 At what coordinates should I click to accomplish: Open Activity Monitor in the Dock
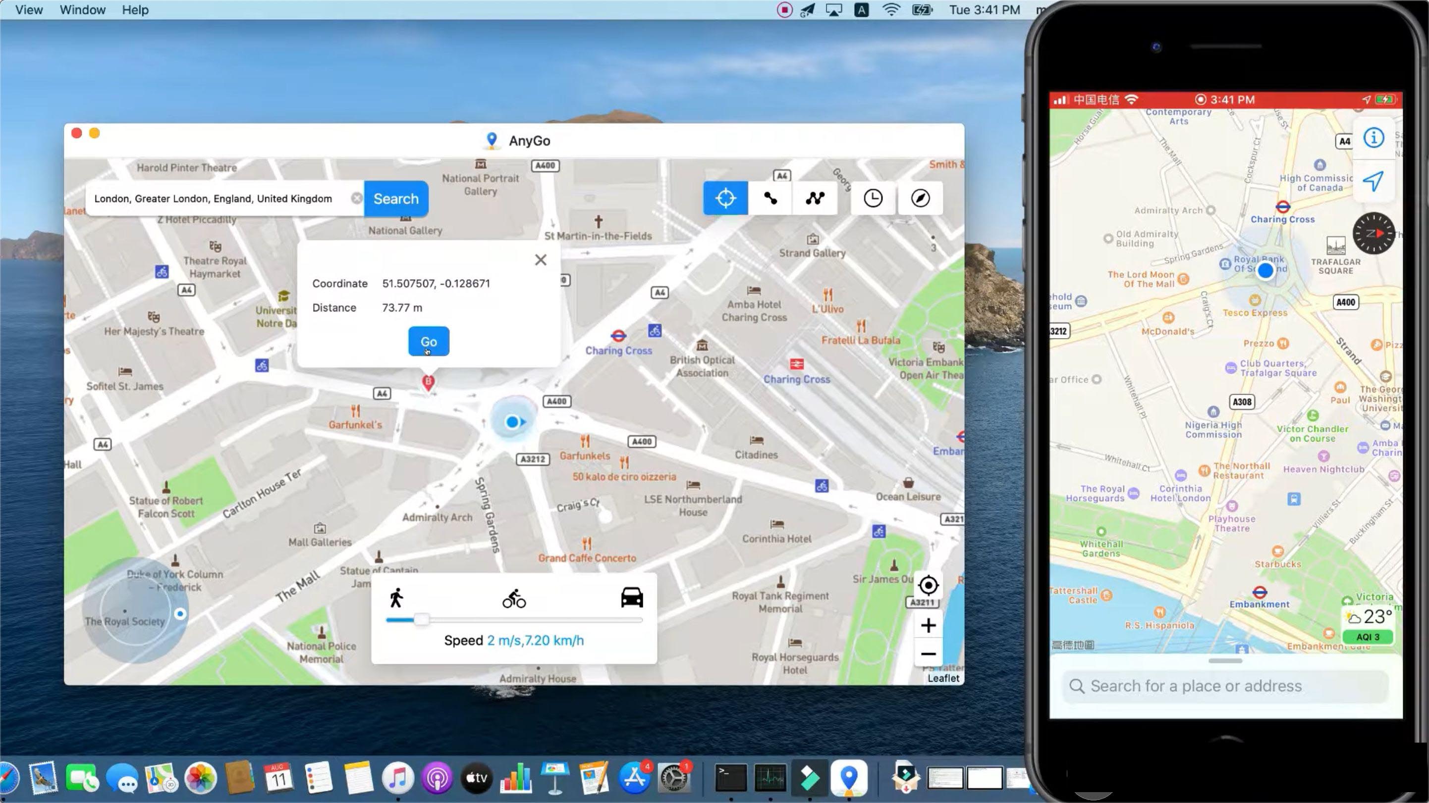[770, 778]
